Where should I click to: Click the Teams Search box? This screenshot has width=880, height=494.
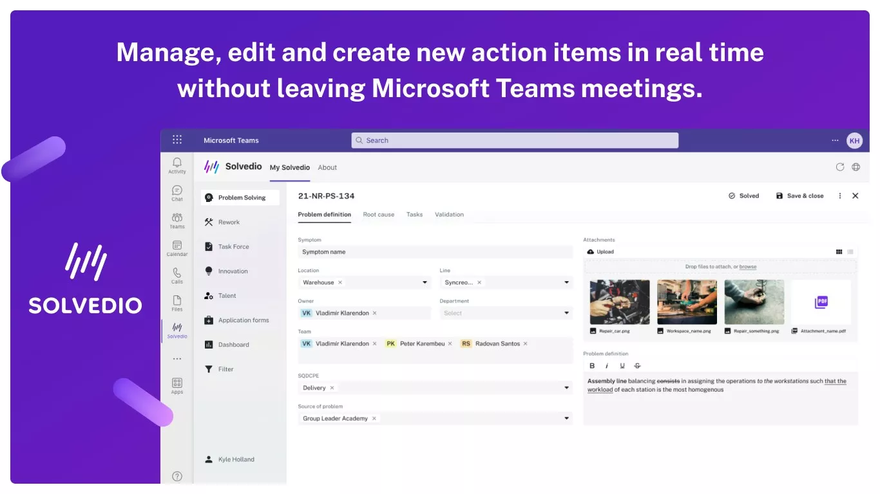pos(515,140)
